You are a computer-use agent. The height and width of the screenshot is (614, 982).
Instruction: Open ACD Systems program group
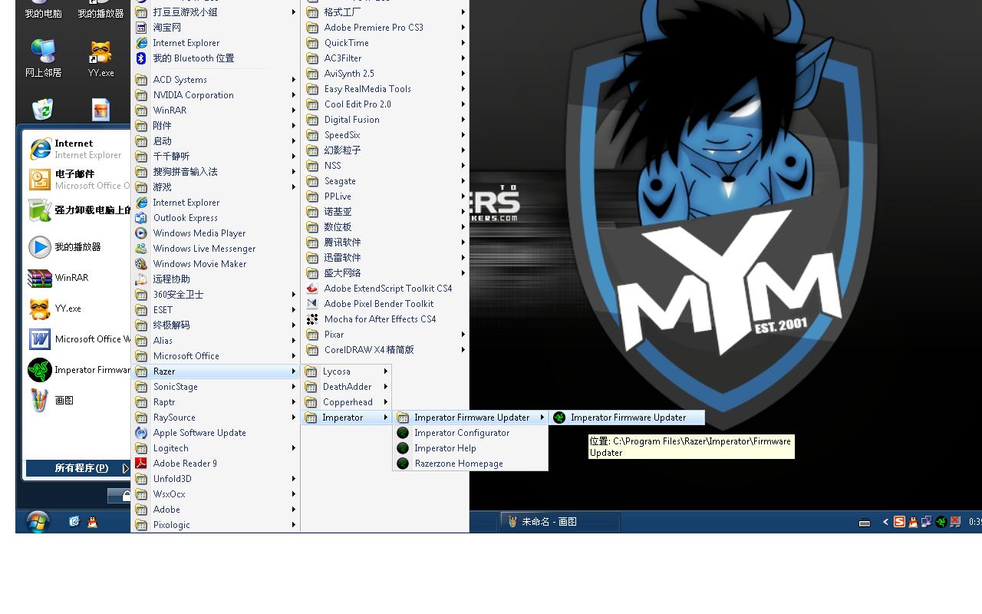click(x=215, y=80)
